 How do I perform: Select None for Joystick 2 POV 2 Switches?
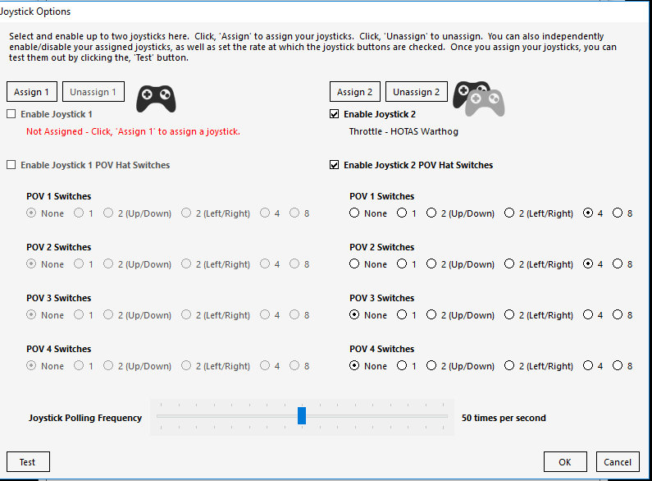click(x=354, y=263)
